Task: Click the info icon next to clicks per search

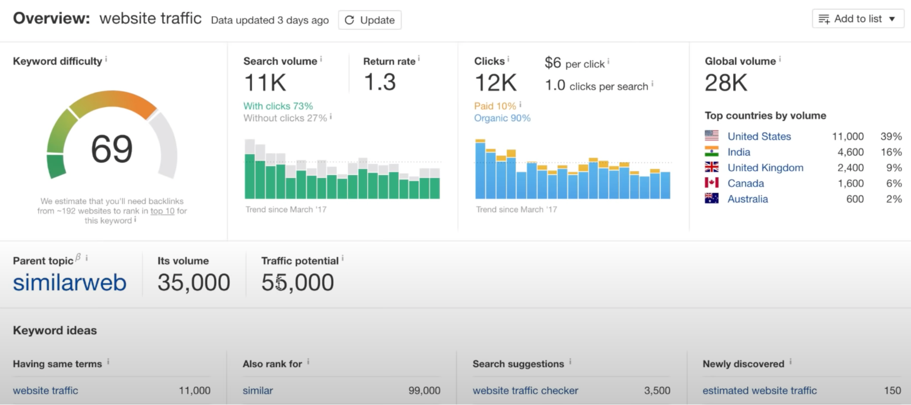Action: 652,84
